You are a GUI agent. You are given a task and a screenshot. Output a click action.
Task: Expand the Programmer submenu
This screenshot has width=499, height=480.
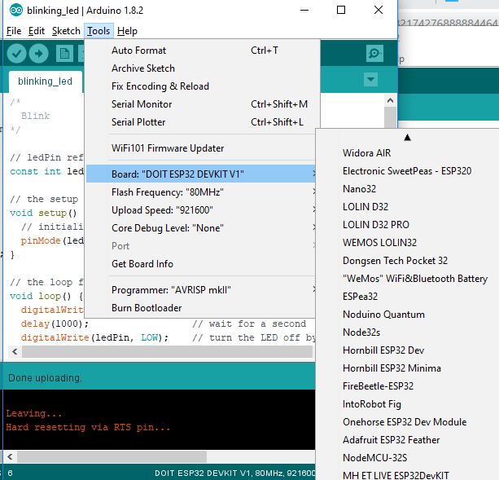pyautogui.click(x=201, y=290)
